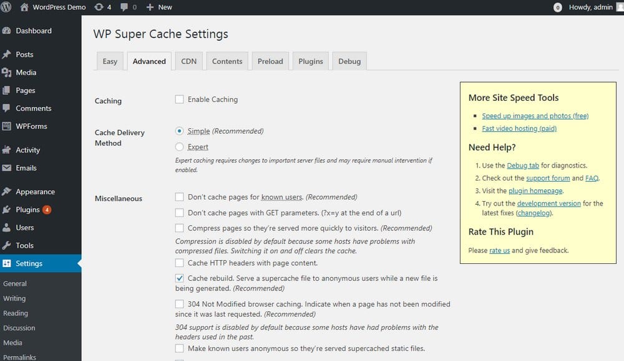Screen dimensions: 624x361
Task: Open Fast video hosting (paid) link
Action: 519,129
